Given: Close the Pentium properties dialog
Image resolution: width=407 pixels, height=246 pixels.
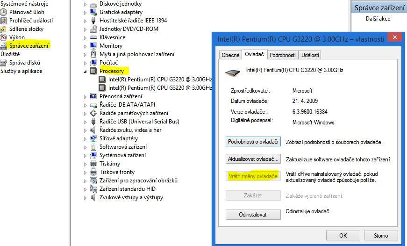Looking at the screenshot, I should pyautogui.click(x=395, y=37).
